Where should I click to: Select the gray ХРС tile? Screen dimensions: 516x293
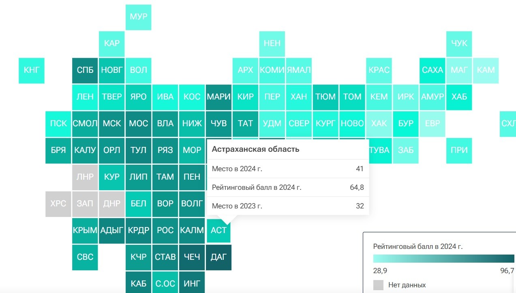58,204
